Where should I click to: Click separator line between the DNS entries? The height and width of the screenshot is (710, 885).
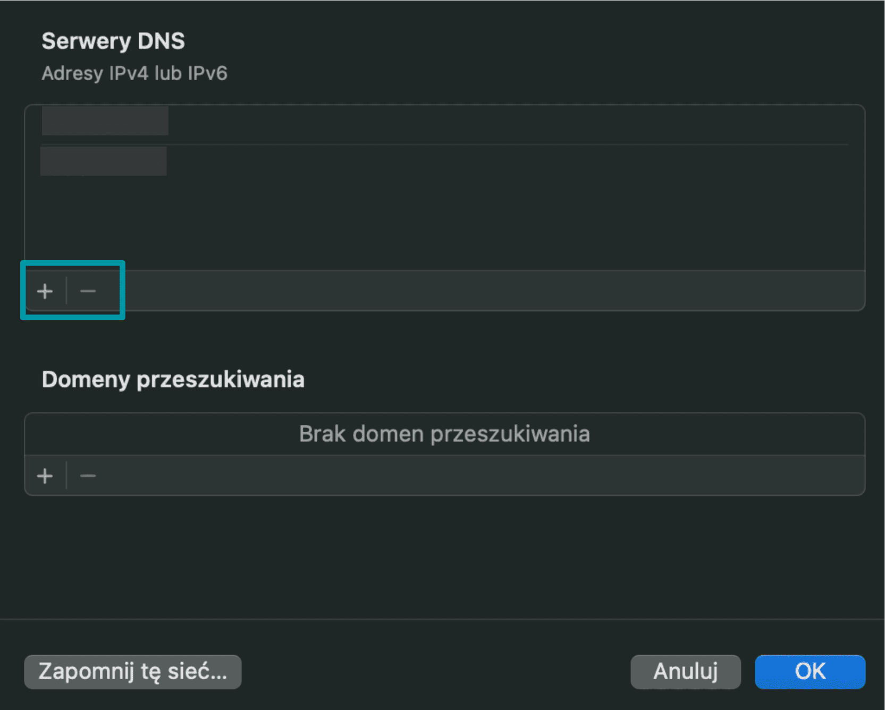pyautogui.click(x=444, y=144)
